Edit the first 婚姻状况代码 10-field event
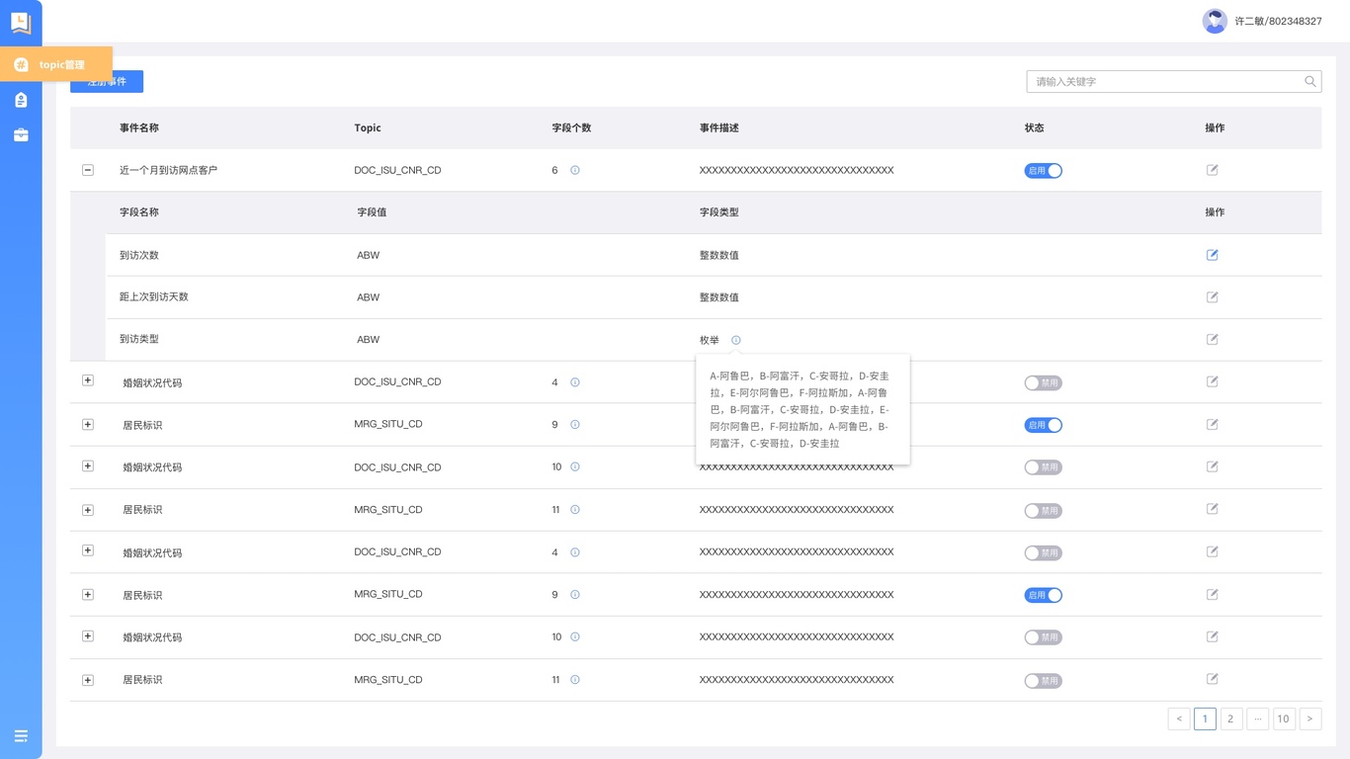 tap(1213, 466)
